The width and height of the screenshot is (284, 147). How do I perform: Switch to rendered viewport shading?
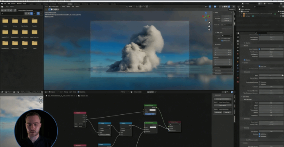[229, 7]
